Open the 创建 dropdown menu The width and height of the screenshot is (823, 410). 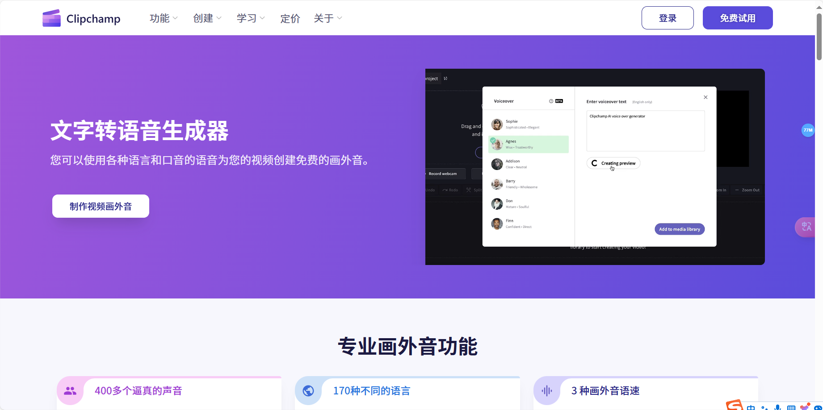[x=206, y=18]
